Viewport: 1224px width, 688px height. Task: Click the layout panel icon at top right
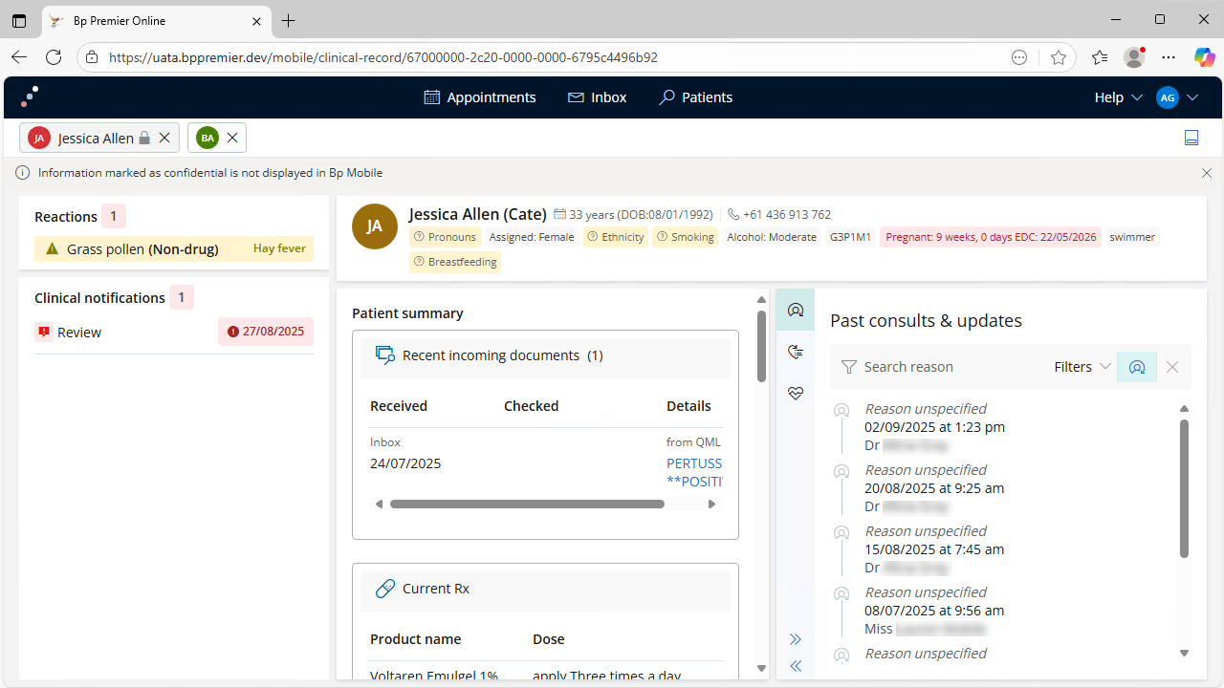(1191, 138)
